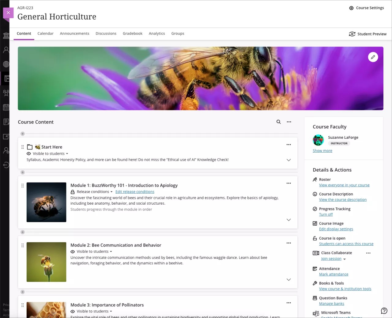
Task: Open the Organizations icon in the left sidebar
Action: click(x=6, y=93)
